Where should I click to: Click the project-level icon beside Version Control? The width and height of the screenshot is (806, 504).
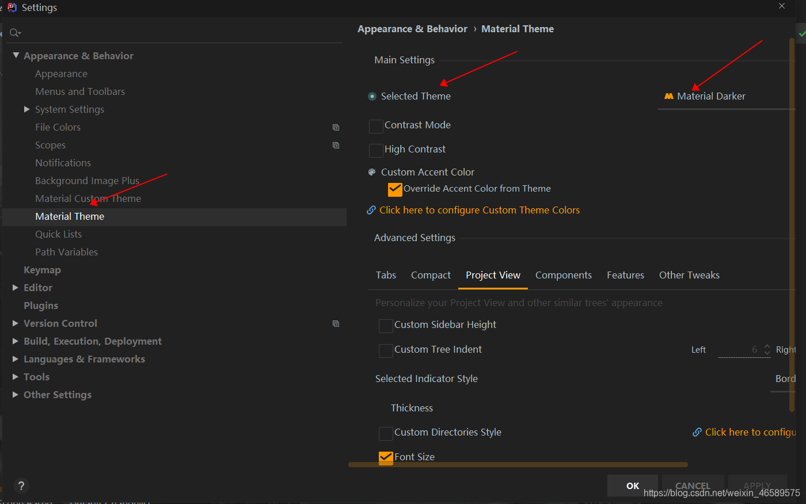(x=336, y=323)
